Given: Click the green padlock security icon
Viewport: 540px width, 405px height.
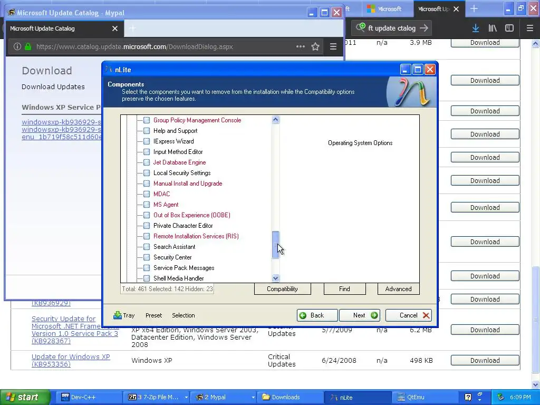Looking at the screenshot, I should pos(28,46).
